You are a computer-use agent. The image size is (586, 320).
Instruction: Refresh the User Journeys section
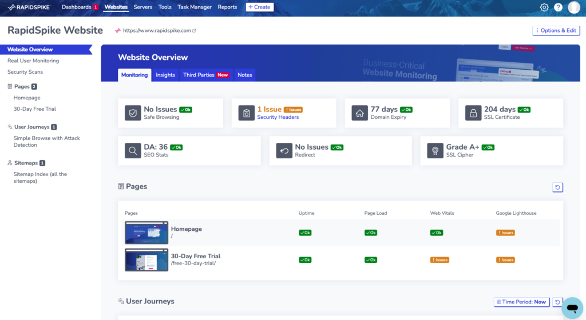tap(557, 302)
